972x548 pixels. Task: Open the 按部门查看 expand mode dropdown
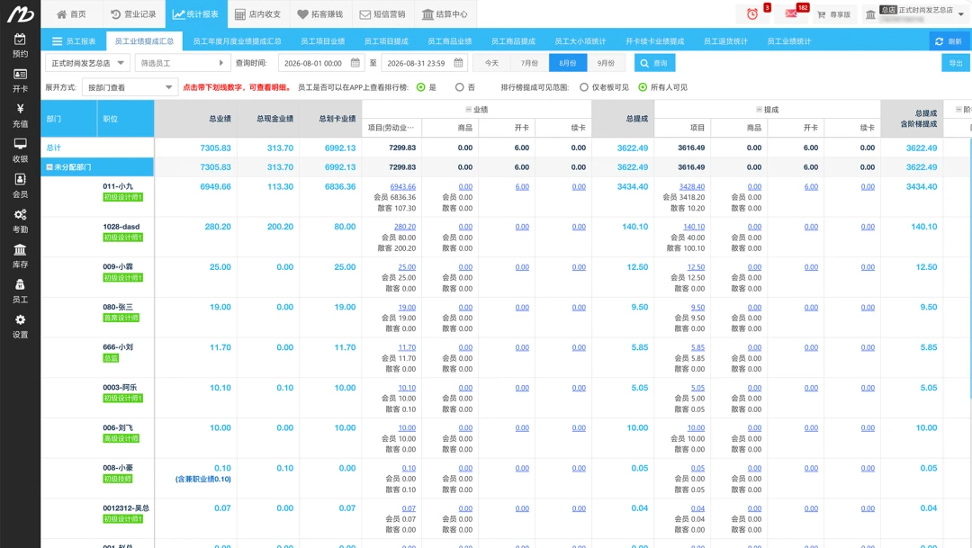(130, 87)
